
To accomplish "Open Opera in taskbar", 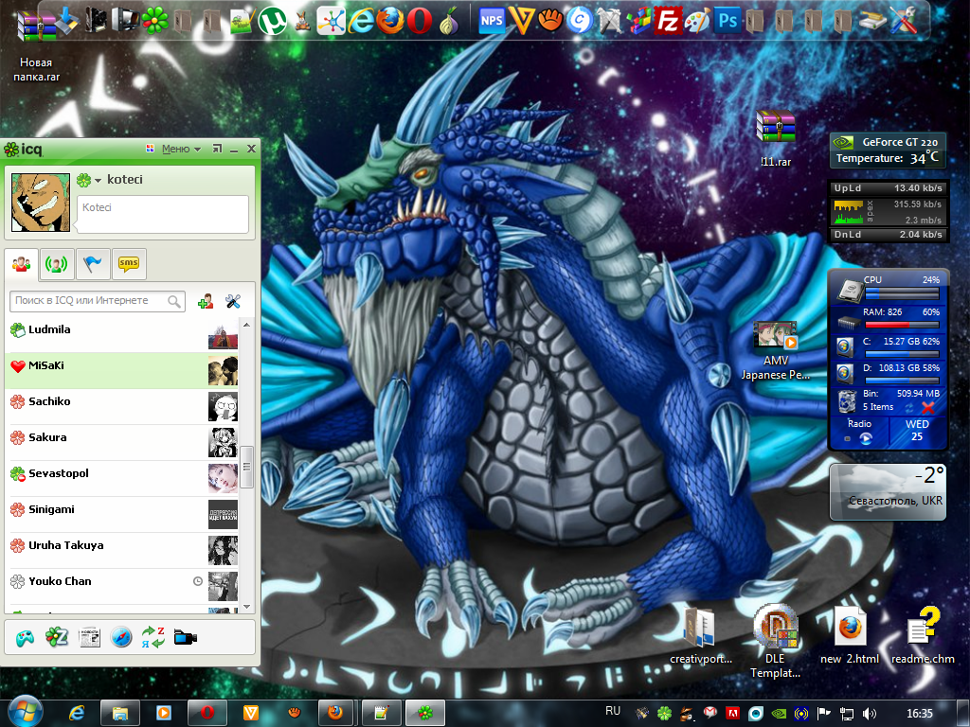I will tap(207, 713).
